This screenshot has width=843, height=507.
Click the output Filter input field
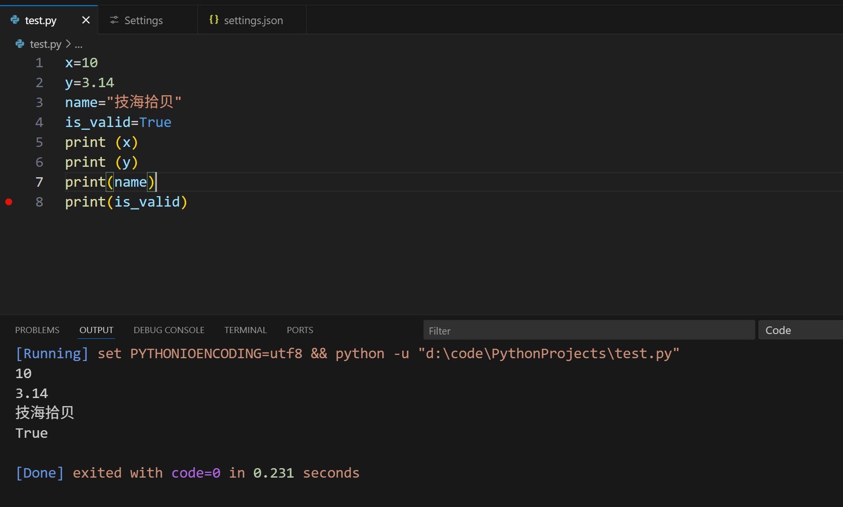click(x=589, y=330)
